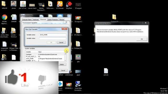Click the Value column header
The width and height of the screenshot is (168, 94).
(x=51, y=52)
